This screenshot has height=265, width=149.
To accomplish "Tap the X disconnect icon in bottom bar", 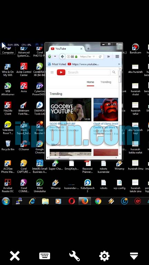I will pyautogui.click(x=15, y=256).
